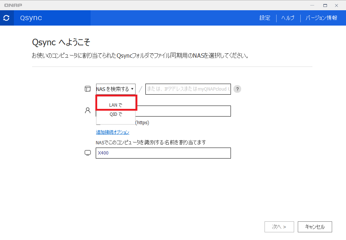Click the computer monitor icon

coord(88,153)
